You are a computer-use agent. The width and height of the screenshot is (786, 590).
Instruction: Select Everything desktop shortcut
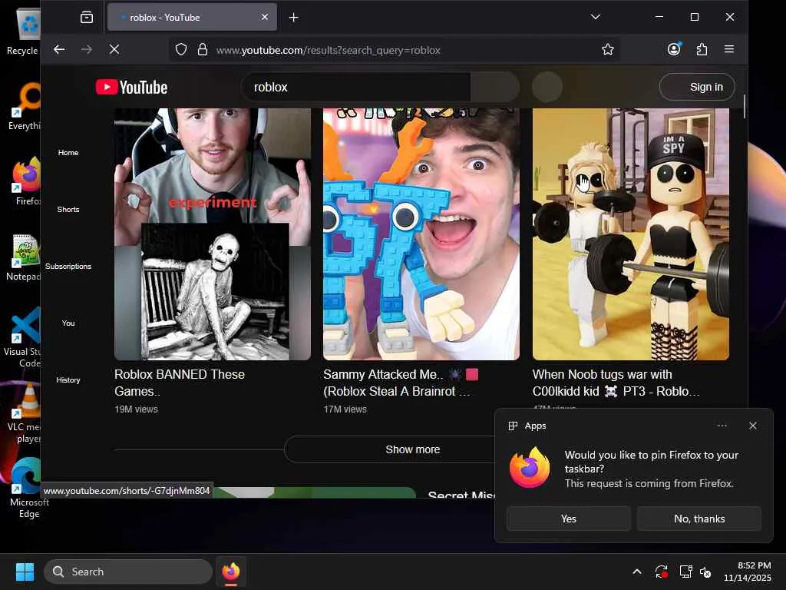click(x=24, y=106)
